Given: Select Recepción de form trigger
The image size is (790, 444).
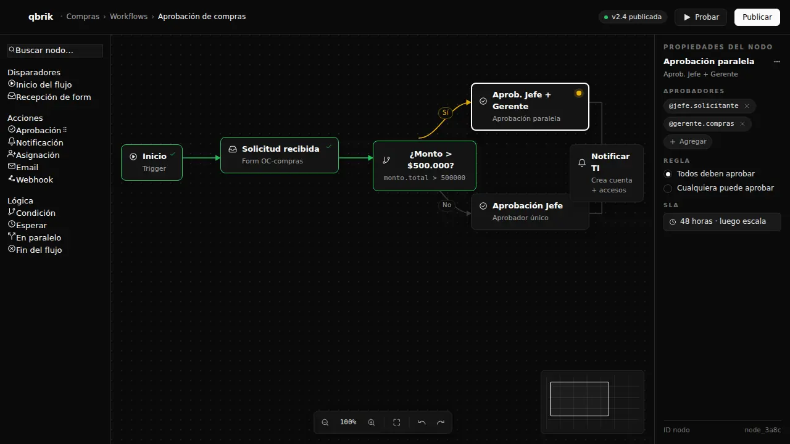Looking at the screenshot, I should [x=49, y=97].
